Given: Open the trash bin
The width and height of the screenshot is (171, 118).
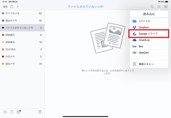Looking at the screenshot, I should click(40, 112).
